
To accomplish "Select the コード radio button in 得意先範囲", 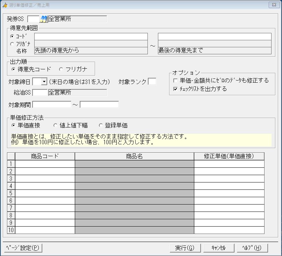I will tap(12, 36).
